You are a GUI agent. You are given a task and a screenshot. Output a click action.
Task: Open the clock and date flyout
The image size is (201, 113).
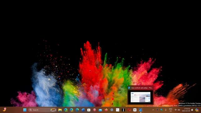coord(186,110)
